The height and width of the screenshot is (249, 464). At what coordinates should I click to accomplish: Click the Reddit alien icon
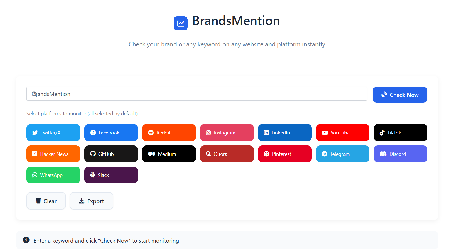[151, 133]
